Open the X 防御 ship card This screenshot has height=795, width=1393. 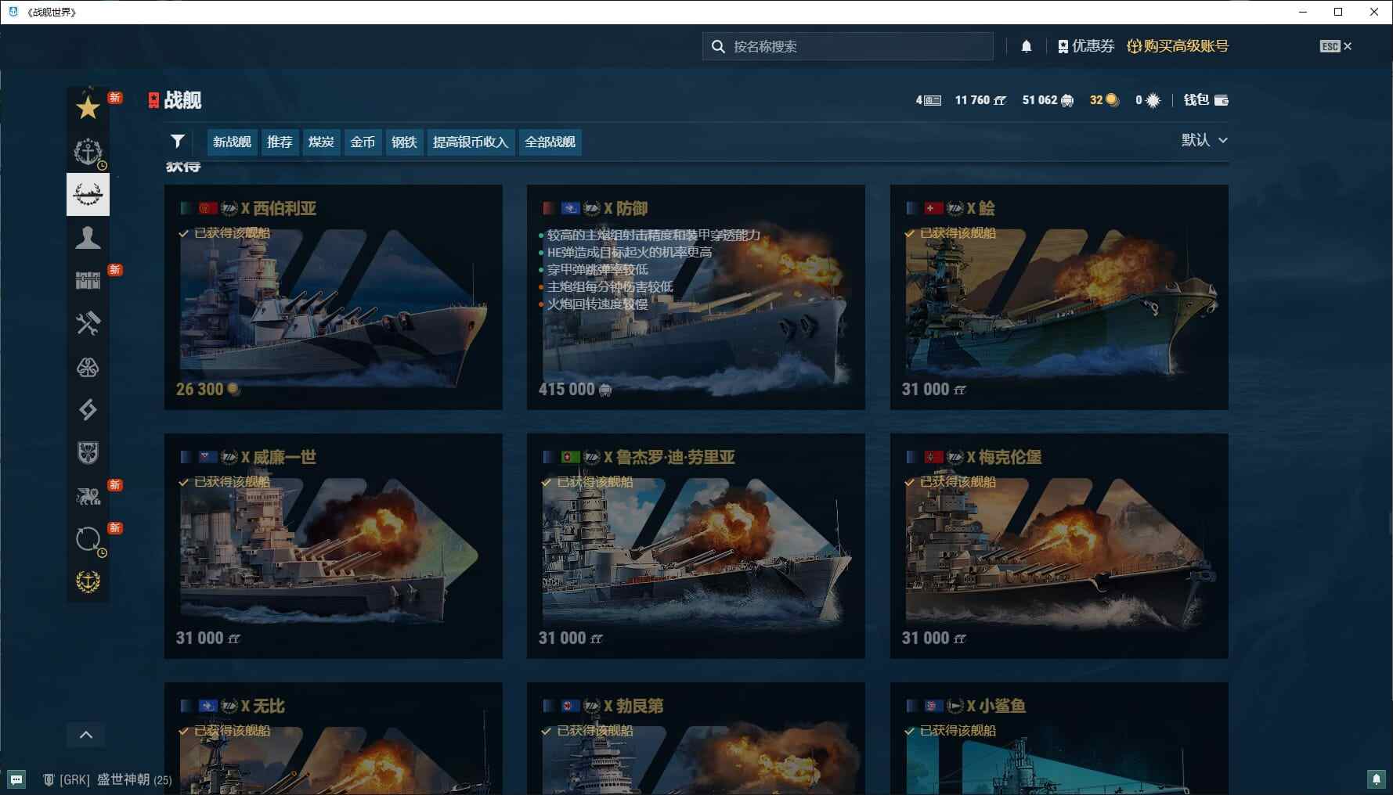point(696,297)
